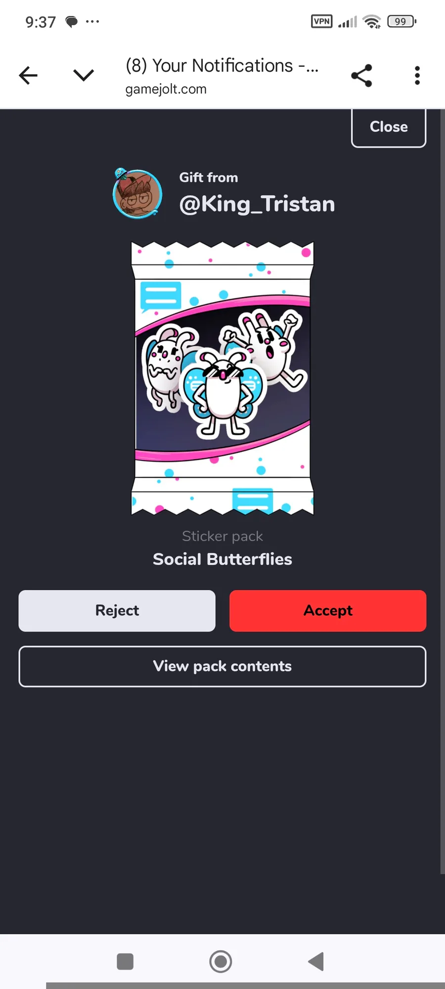Screen dimensions: 445x989
Task: Tap the browser back arrow
Action: tap(28, 76)
